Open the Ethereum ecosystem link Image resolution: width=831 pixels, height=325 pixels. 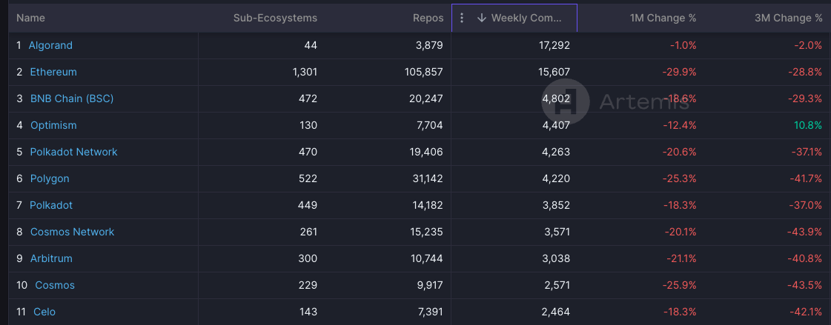click(53, 72)
